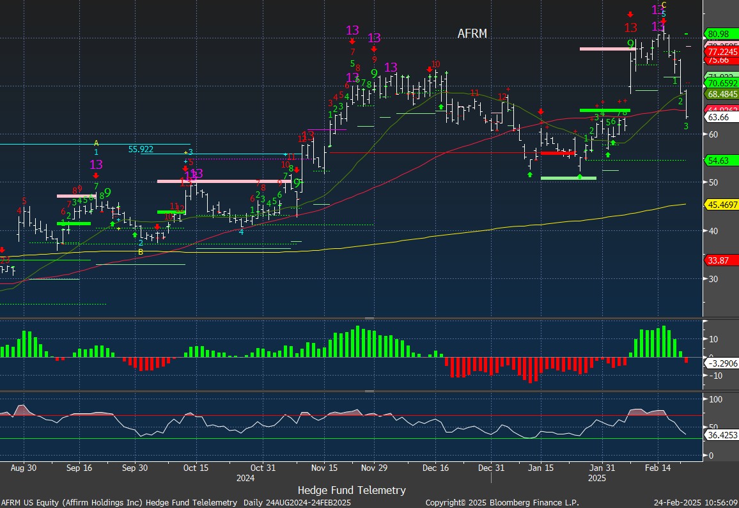Select the Bloomberg Finance L.P. copyright text
This screenshot has height=508, width=739.
[502, 503]
